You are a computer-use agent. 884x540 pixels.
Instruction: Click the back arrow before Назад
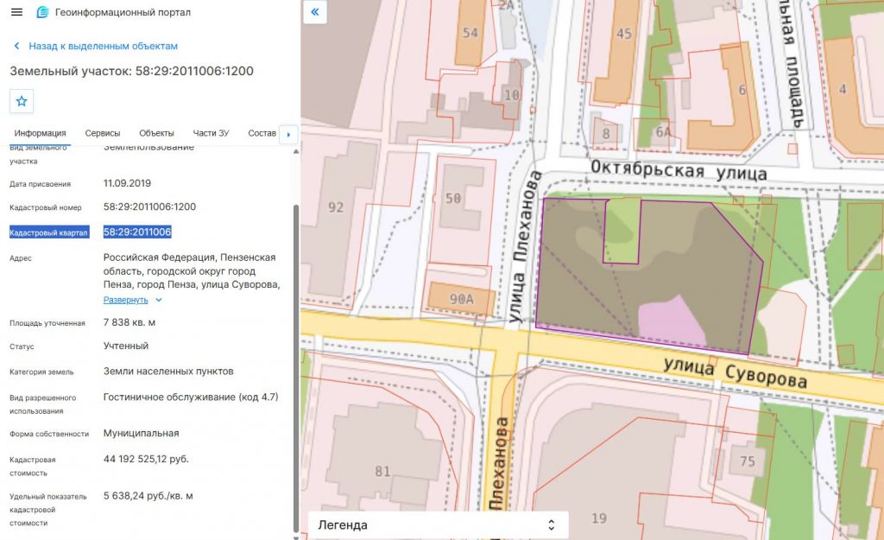[x=16, y=46]
